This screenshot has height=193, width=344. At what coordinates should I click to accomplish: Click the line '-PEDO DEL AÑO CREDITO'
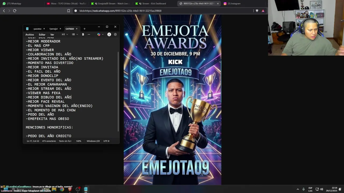[x=48, y=136]
